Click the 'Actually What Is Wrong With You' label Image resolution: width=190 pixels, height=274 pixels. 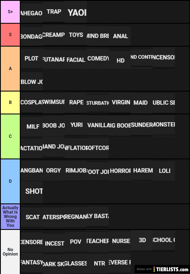10,216
